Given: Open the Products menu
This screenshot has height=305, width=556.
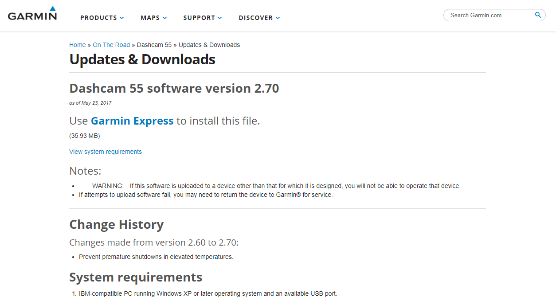Looking at the screenshot, I should click(102, 18).
